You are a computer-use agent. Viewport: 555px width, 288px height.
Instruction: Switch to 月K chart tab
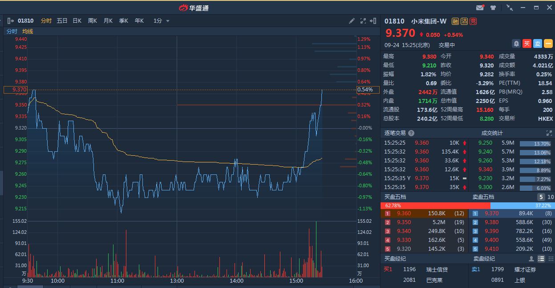(x=108, y=21)
